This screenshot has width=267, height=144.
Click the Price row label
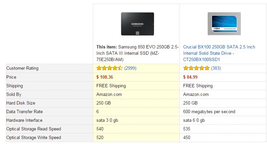11,77
